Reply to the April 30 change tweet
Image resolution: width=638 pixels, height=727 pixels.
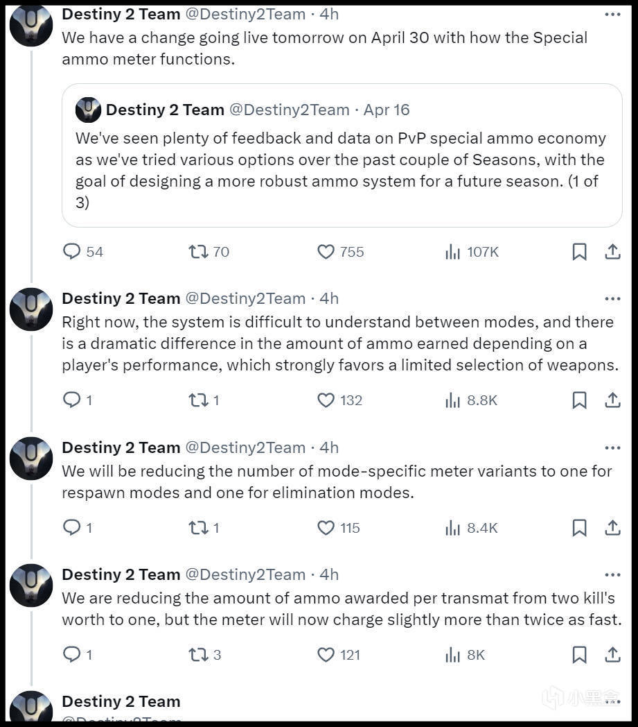pyautogui.click(x=72, y=251)
